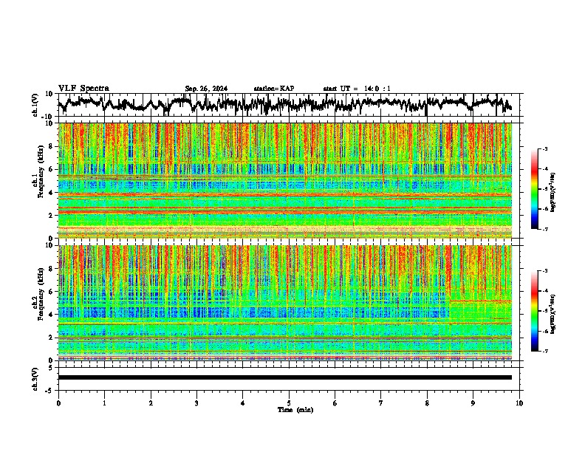Click time axis tick label "0"
This screenshot has height=452, width=585.
click(x=58, y=403)
